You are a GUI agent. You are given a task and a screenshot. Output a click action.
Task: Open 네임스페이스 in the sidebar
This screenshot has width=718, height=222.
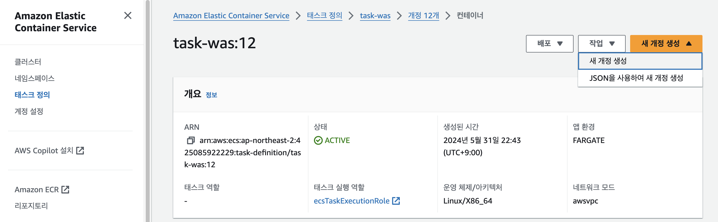coord(35,78)
